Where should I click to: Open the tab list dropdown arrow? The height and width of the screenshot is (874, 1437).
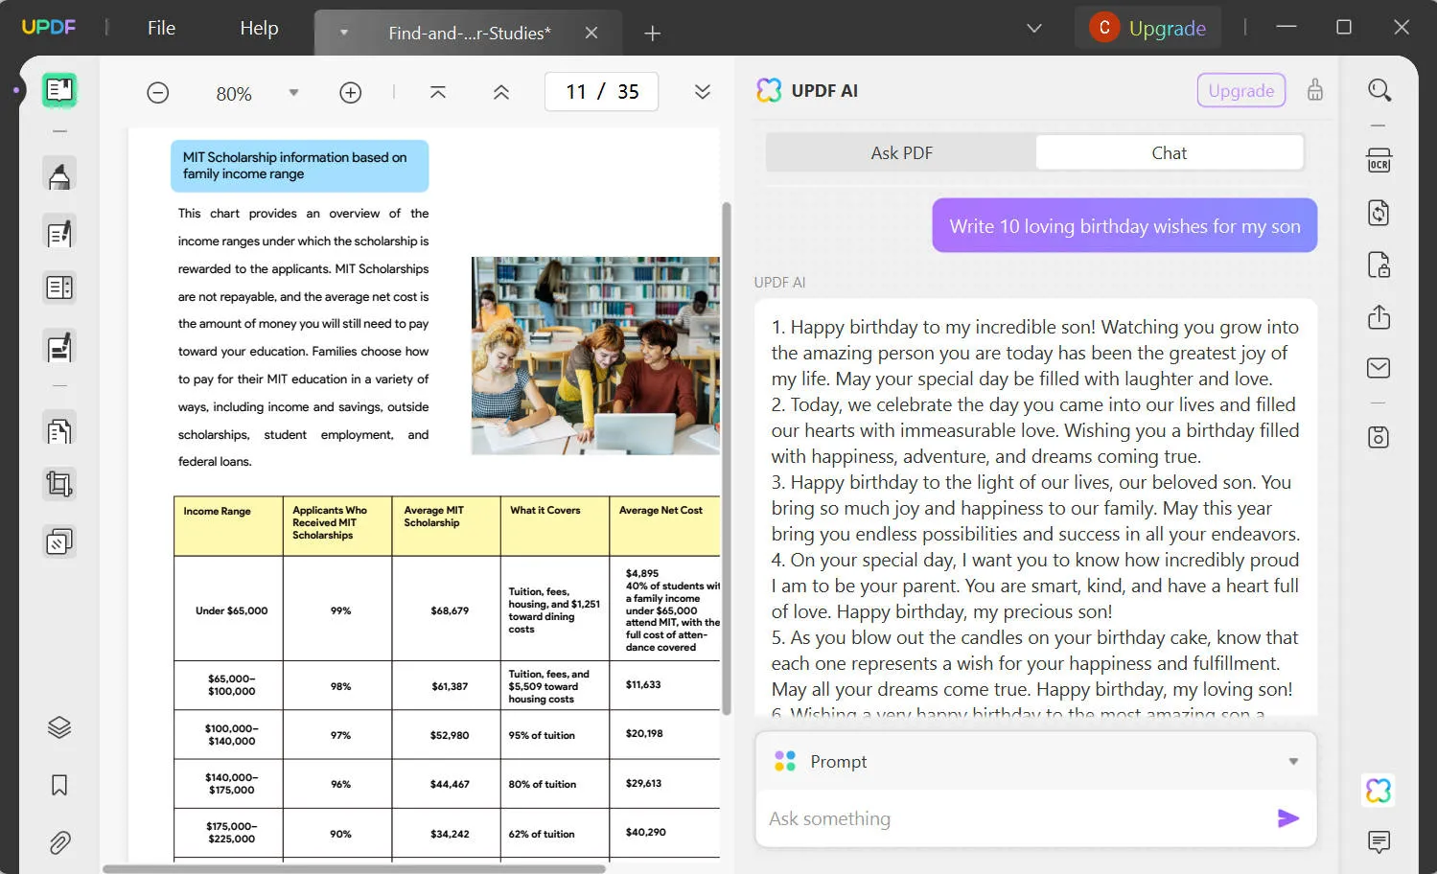point(343,33)
